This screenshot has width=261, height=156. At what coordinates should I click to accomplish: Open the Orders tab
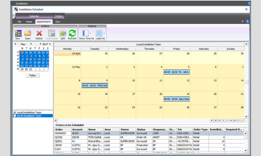click(x=59, y=16)
